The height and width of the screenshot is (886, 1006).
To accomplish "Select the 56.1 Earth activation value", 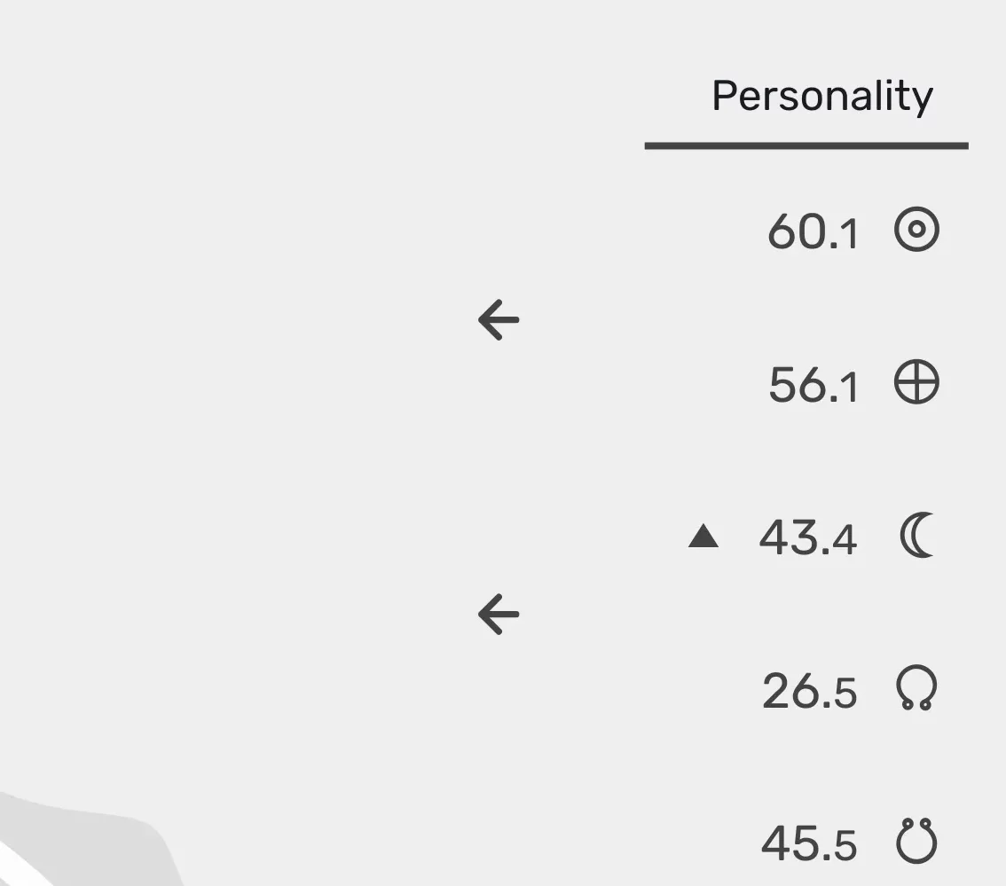I will coord(813,385).
